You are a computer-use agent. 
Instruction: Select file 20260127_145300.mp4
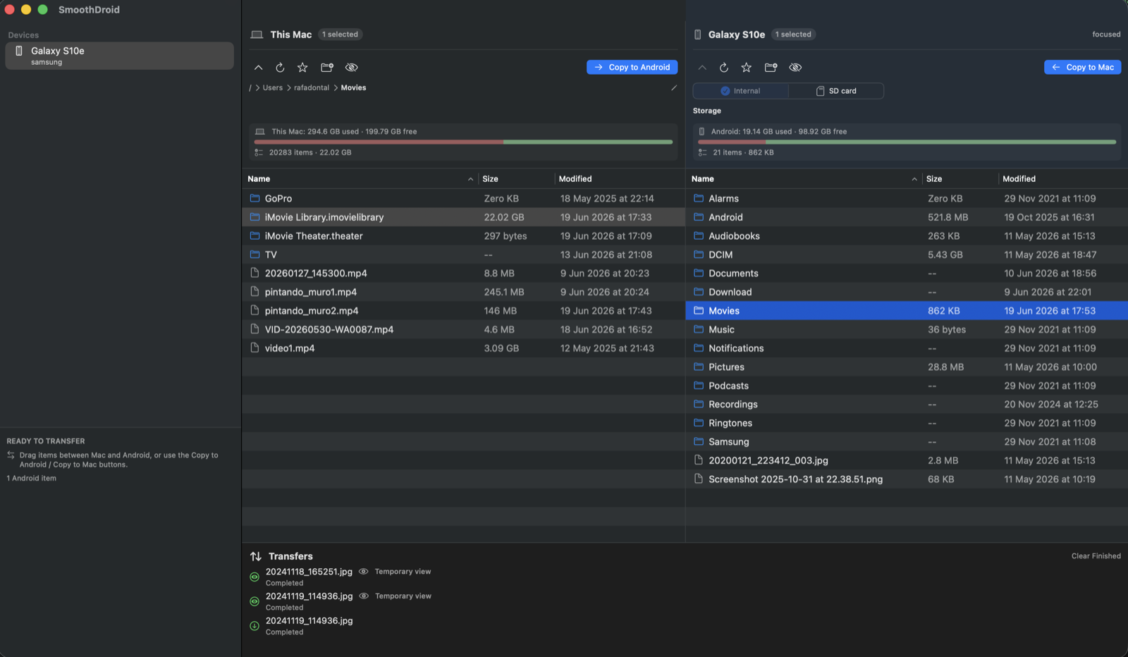point(463,274)
